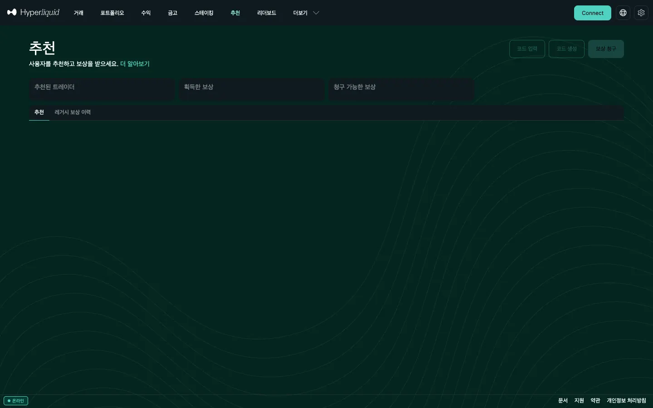Click the 온라인 status indicator
The width and height of the screenshot is (653, 408).
click(16, 401)
